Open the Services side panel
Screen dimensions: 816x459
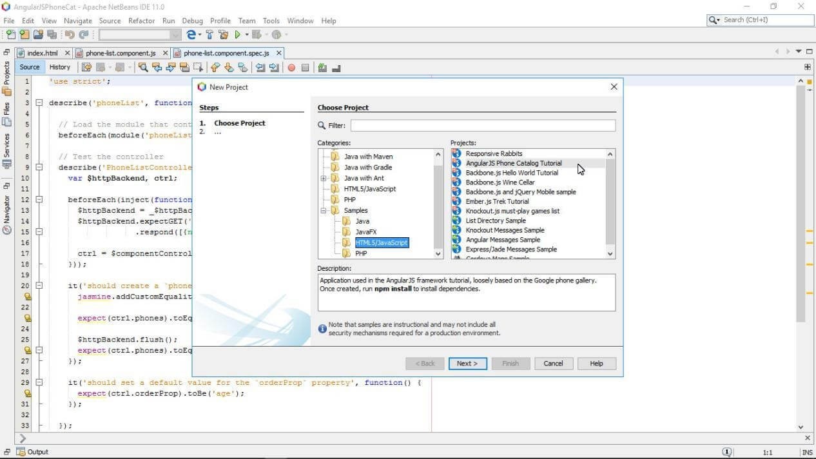pyautogui.click(x=7, y=151)
